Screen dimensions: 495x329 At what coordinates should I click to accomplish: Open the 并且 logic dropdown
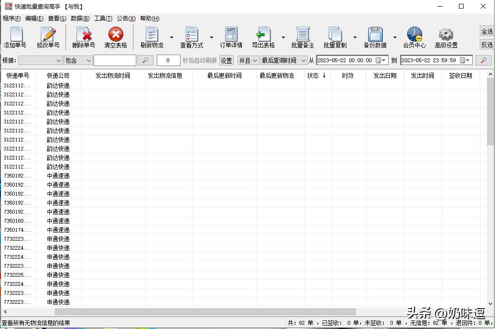(x=248, y=60)
